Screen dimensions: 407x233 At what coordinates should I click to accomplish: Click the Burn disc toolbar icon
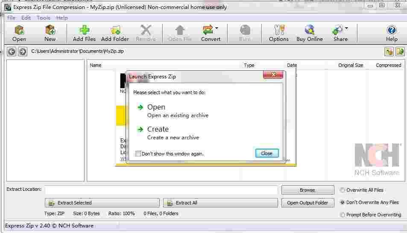(245, 30)
